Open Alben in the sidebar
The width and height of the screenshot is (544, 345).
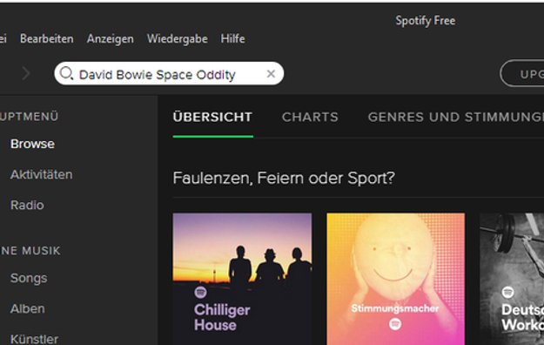(x=28, y=308)
